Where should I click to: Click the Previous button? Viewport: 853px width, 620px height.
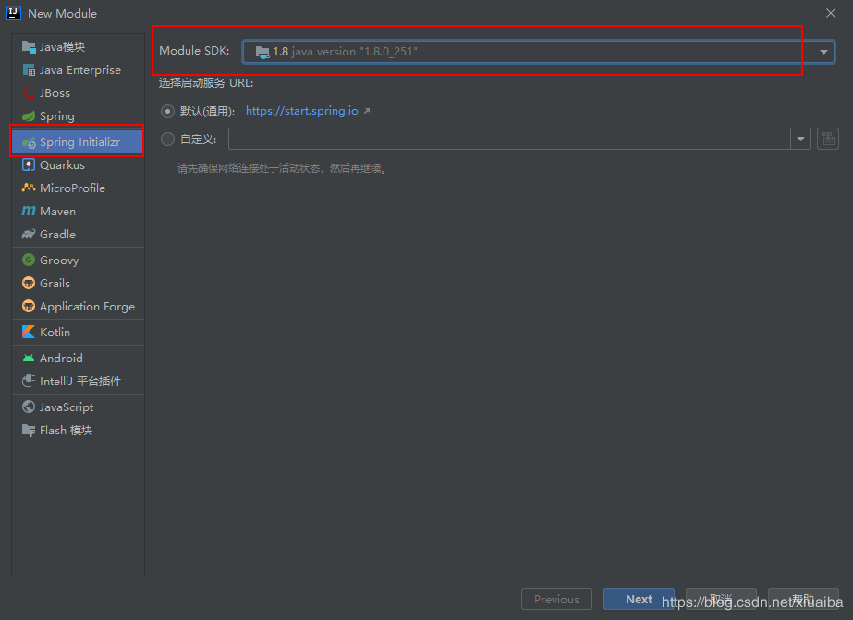point(556,599)
